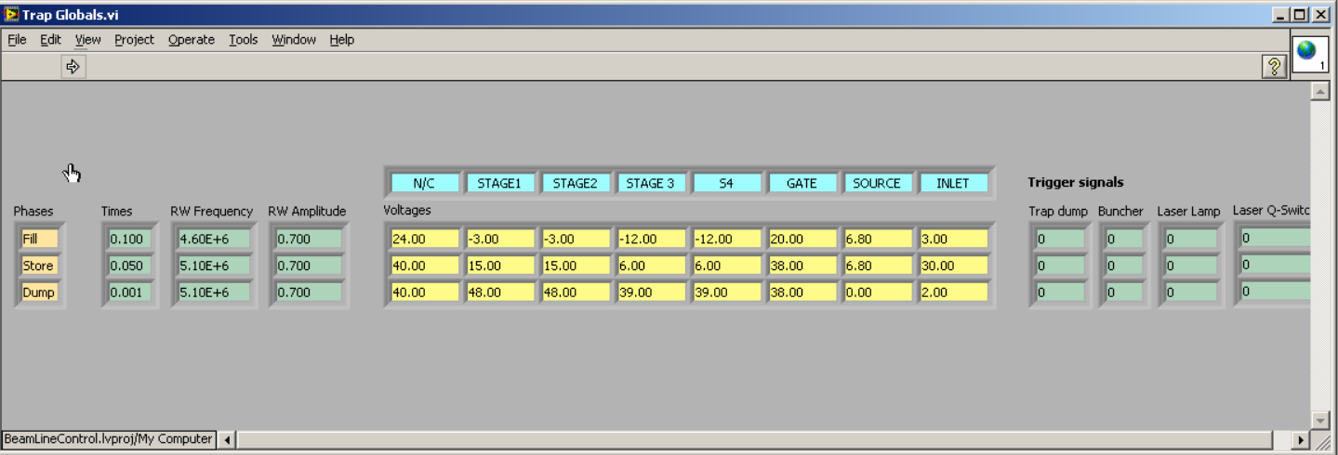Click the Buncher label
This screenshot has width=1338, height=455.
pos(1120,212)
